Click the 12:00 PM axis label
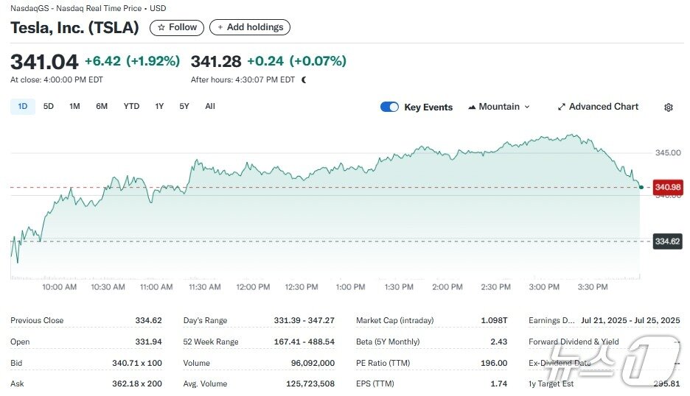The height and width of the screenshot is (396, 690). coord(253,287)
